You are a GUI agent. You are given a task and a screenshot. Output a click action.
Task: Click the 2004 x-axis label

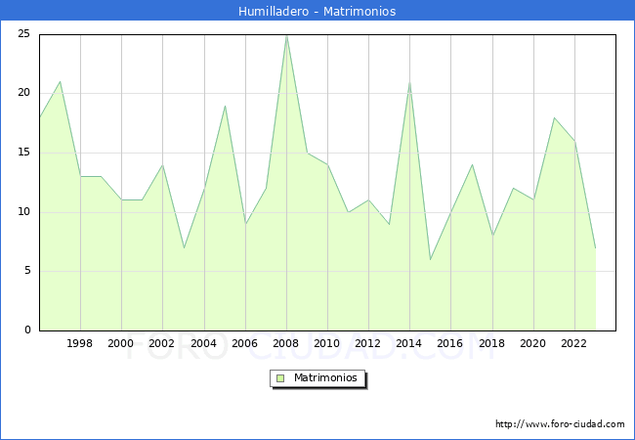pos(203,343)
